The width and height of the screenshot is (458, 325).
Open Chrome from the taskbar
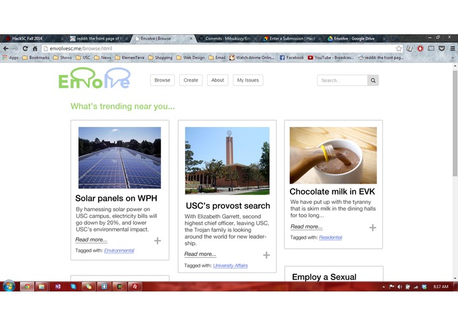click(27, 287)
